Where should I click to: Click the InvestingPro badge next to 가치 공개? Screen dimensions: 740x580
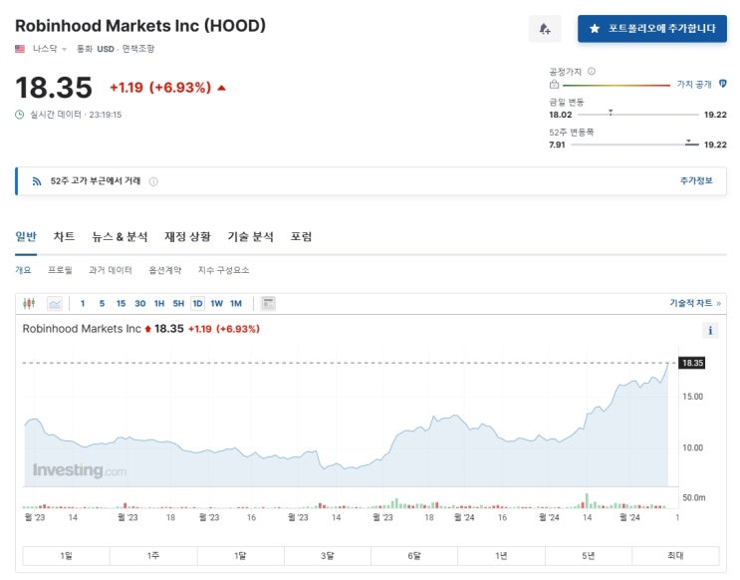pos(722,84)
